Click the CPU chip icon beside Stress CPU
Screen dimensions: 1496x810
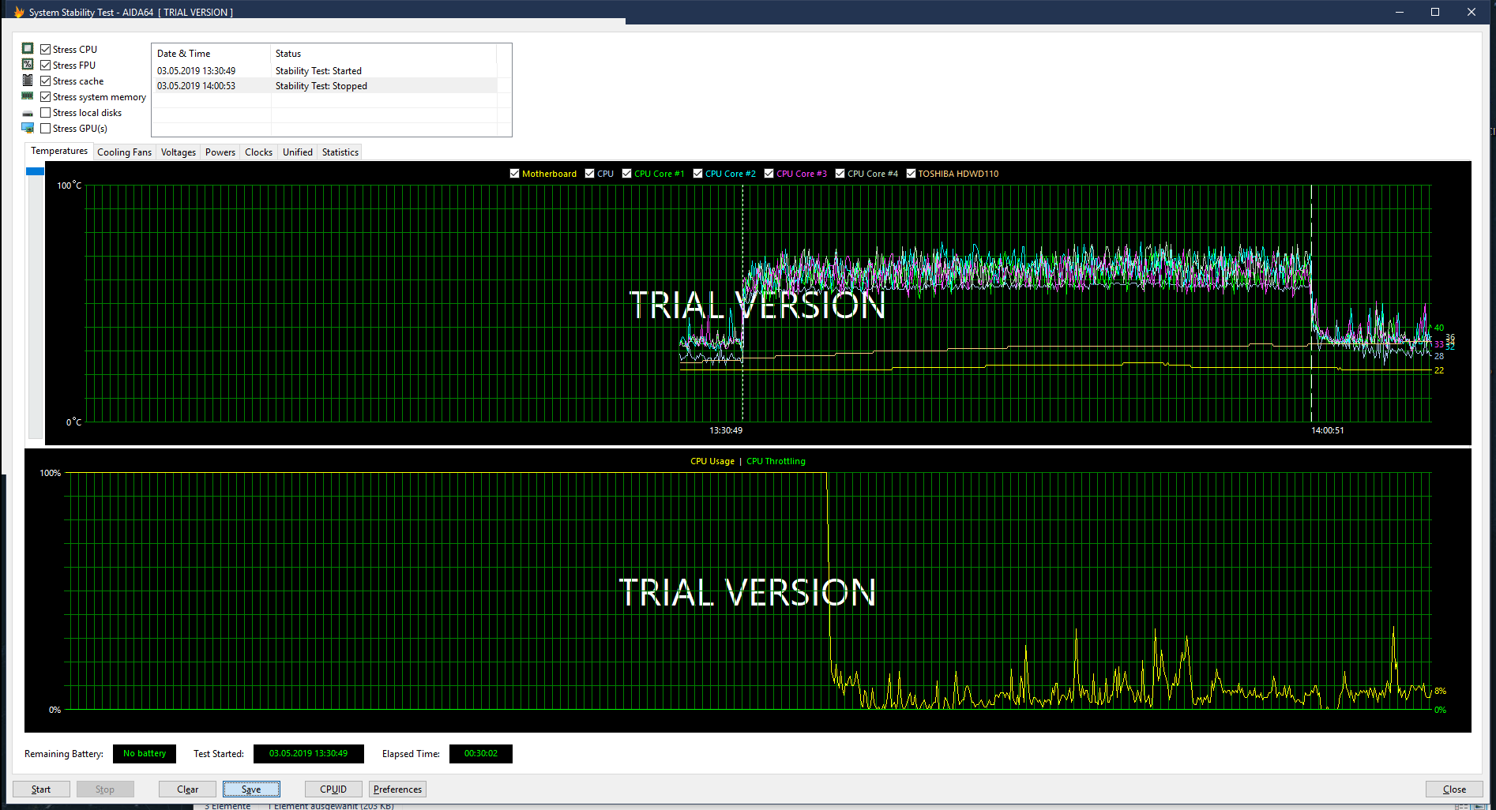point(28,49)
